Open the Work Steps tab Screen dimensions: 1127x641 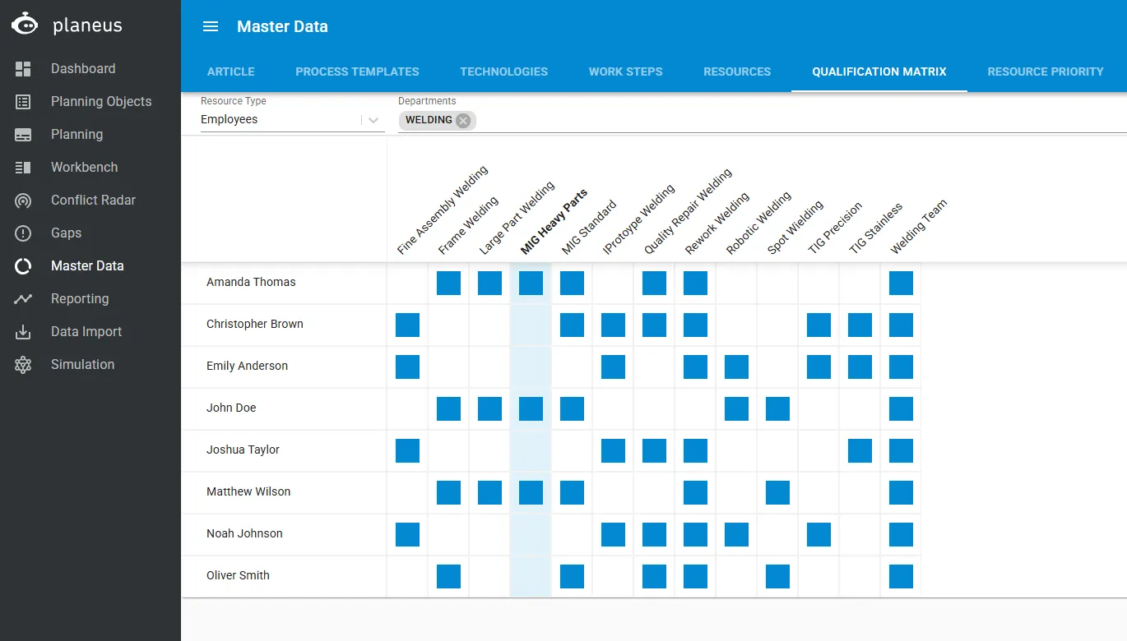point(626,71)
